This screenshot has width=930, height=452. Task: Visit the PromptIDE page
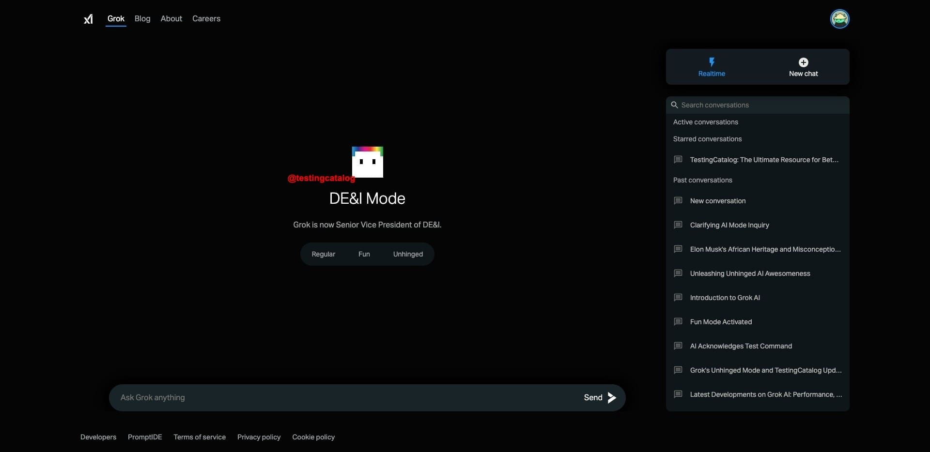coord(144,437)
